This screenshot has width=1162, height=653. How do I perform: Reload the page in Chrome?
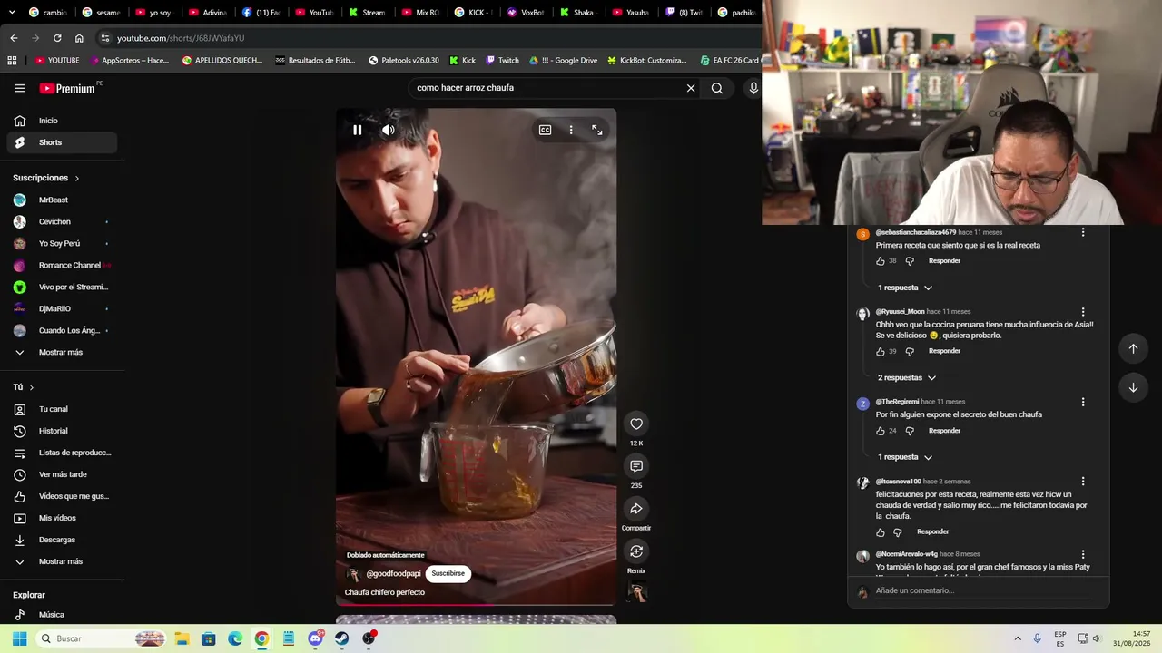coord(57,38)
